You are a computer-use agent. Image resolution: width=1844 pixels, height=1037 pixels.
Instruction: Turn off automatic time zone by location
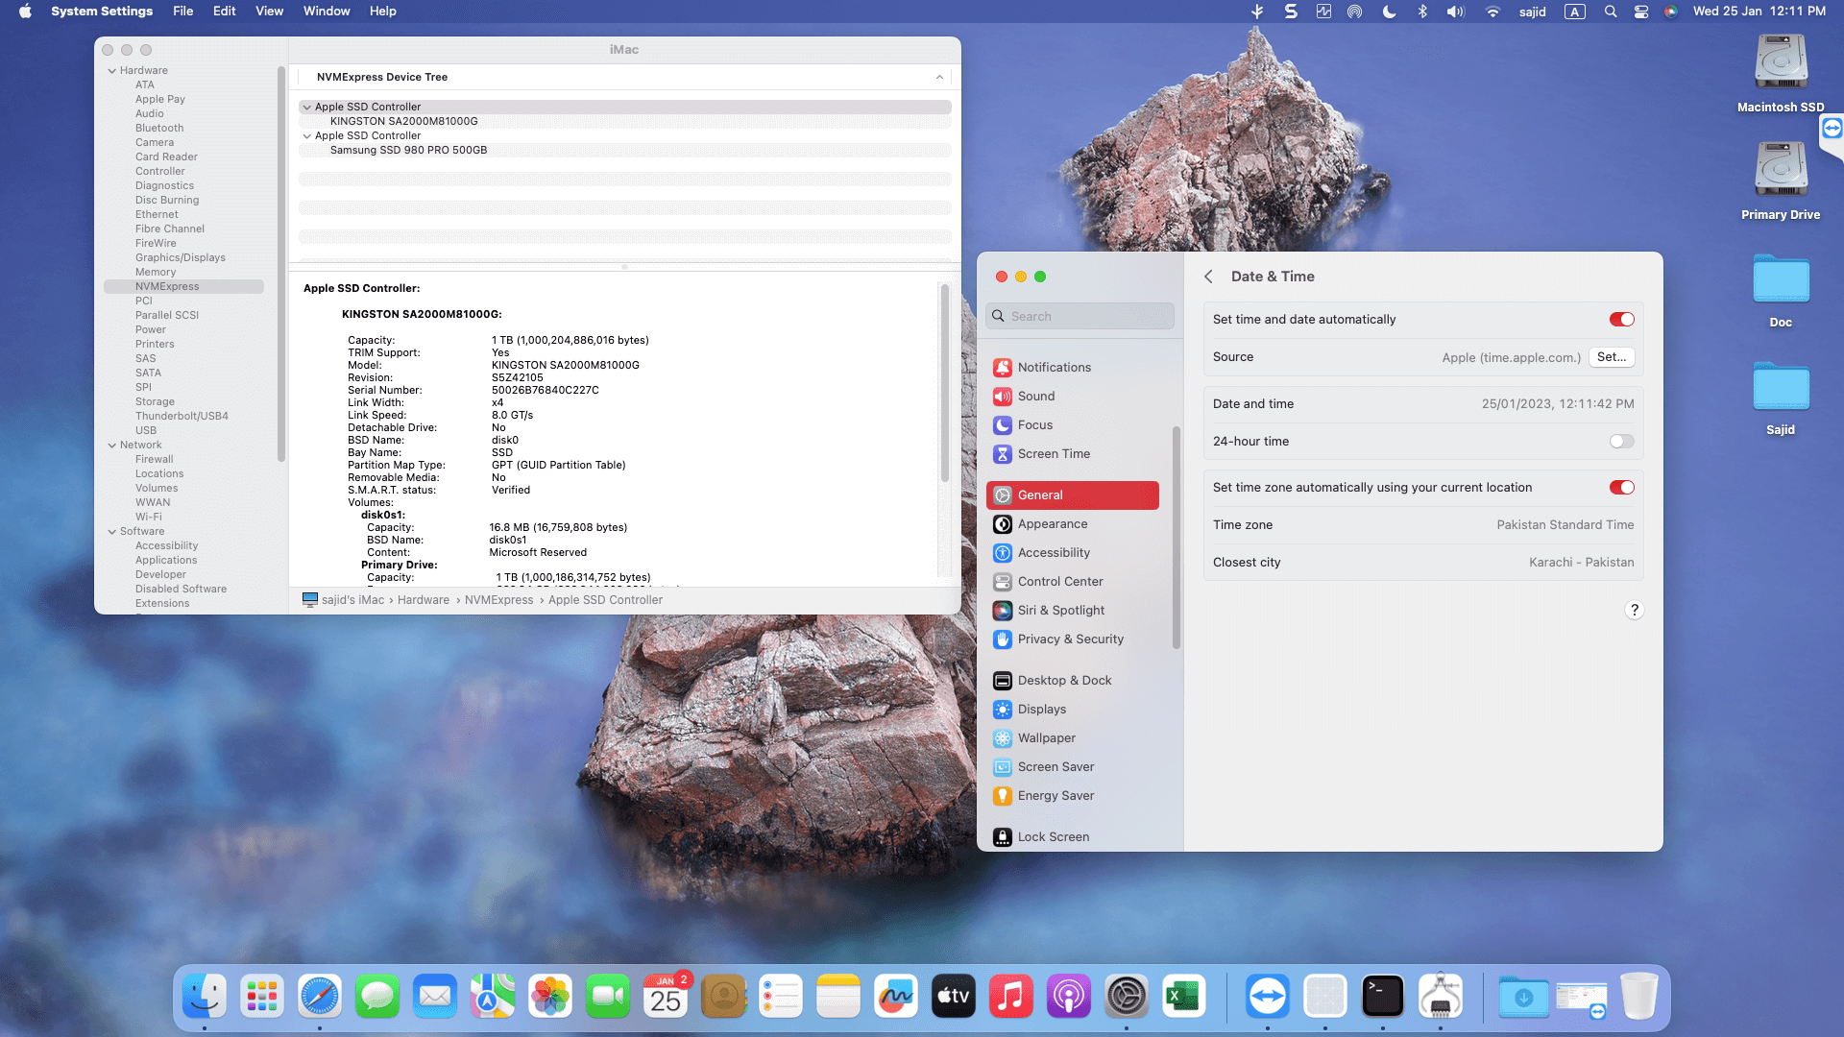(x=1621, y=487)
